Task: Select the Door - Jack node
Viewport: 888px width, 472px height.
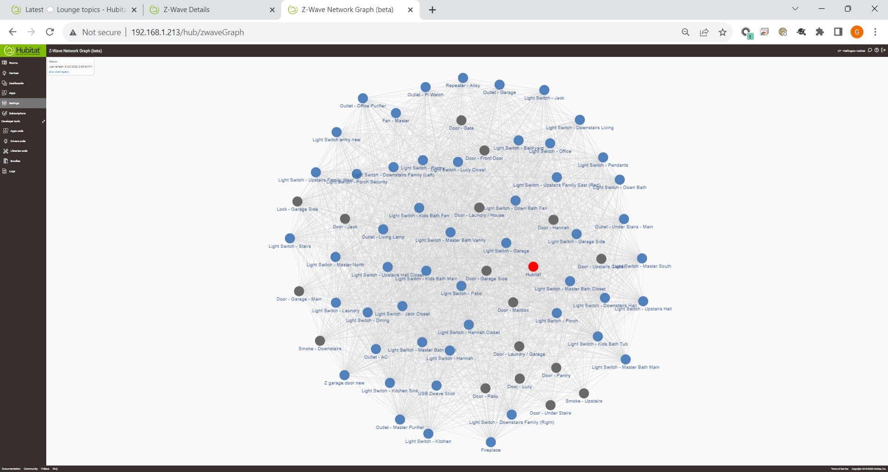Action: [x=345, y=219]
